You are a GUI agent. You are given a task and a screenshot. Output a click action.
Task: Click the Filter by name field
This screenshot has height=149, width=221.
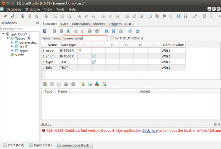click(x=20, y=29)
